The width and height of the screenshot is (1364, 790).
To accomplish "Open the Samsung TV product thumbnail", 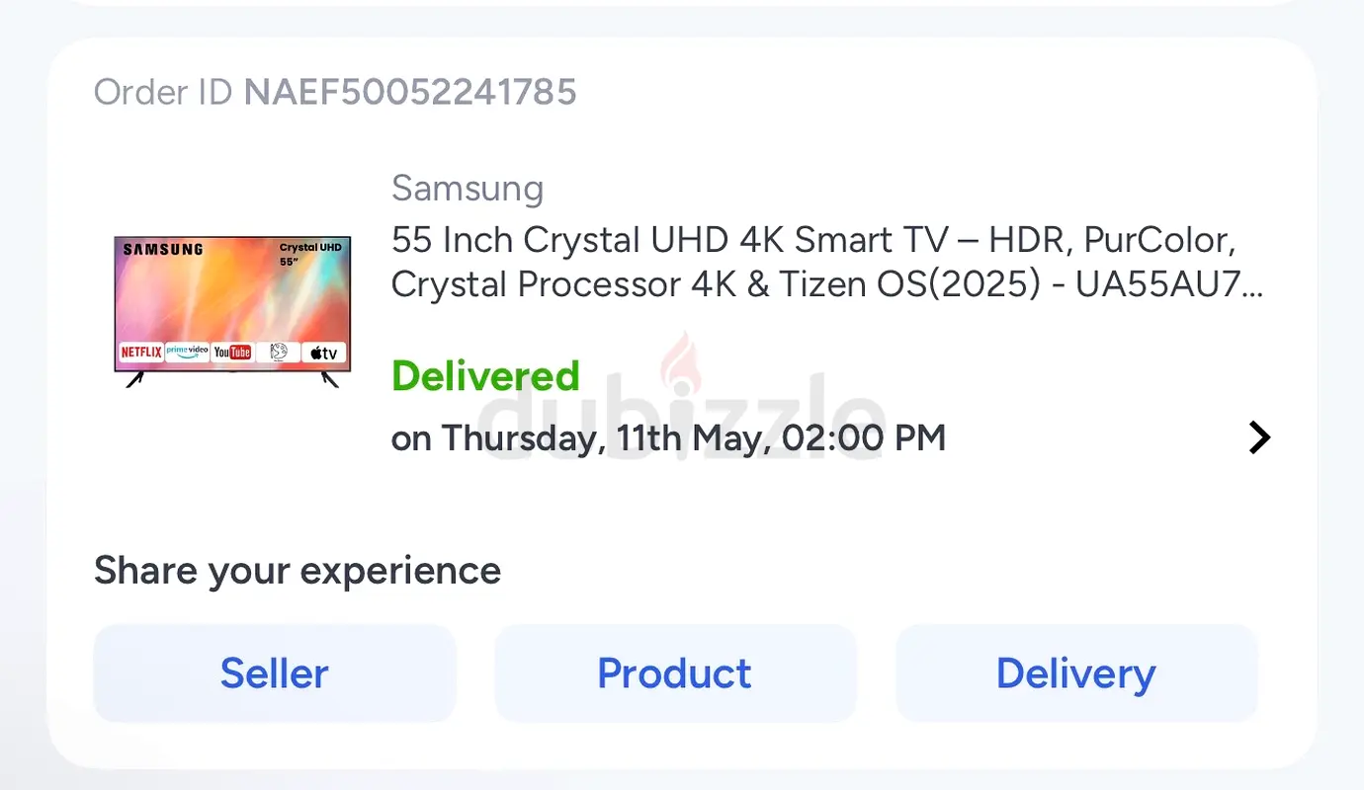I will point(232,308).
